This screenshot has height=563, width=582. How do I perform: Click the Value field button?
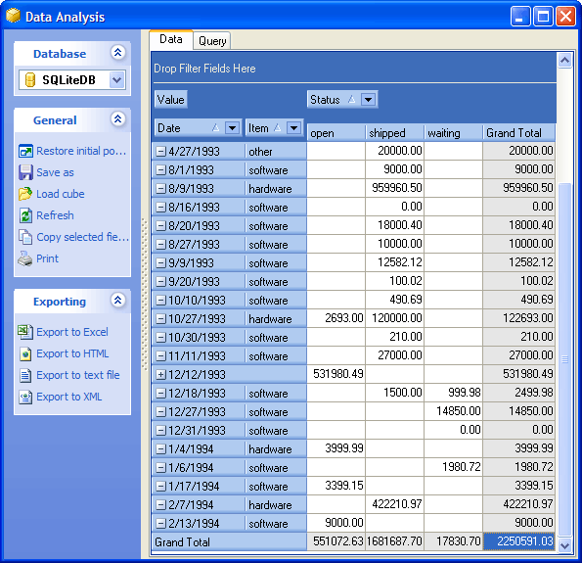(171, 99)
